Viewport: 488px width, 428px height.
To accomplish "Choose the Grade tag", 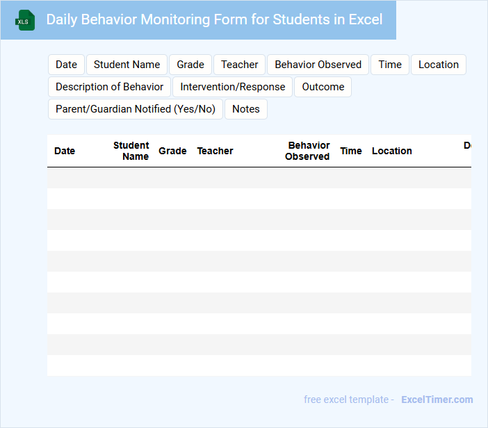I will coord(190,65).
